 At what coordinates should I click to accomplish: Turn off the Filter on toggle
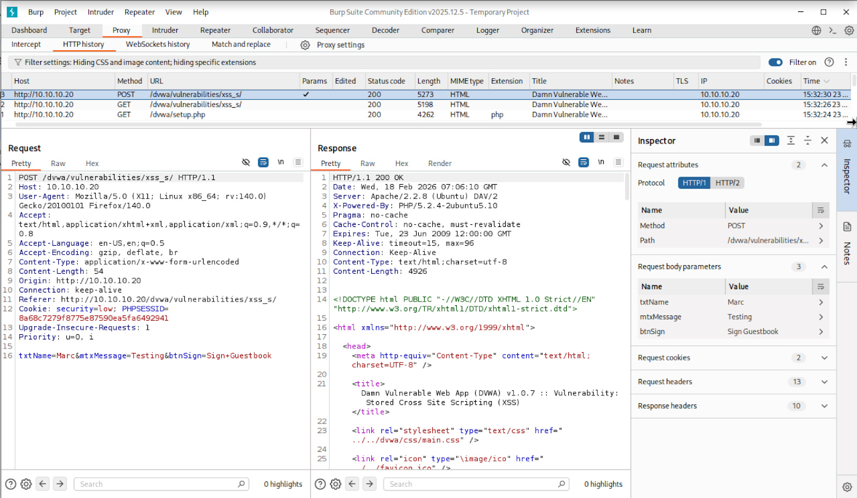point(775,62)
